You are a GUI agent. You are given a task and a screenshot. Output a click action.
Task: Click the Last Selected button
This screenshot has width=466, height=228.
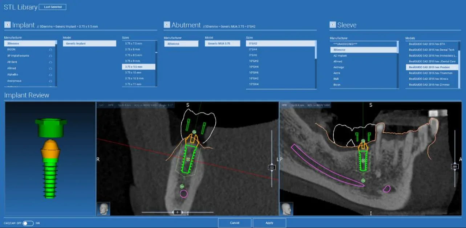tap(53, 7)
